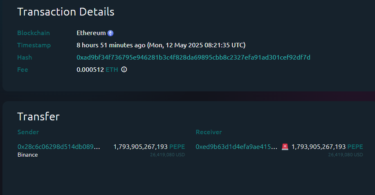This screenshot has height=195, width=375.
Task: Click the receiver's 26,419,080 USD value
Action: pyautogui.click(x=346, y=155)
